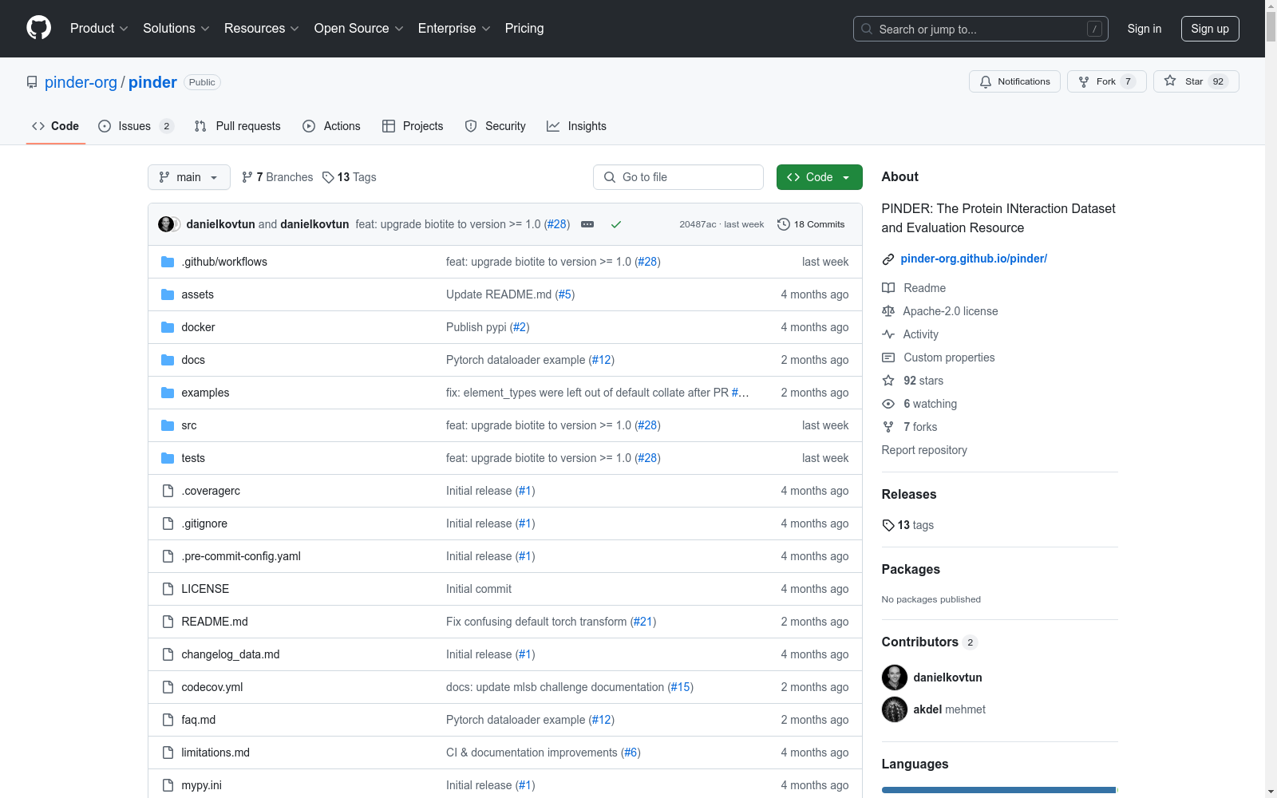Expand the Product menu
Viewport: 1277px width, 798px height.
pos(99,28)
